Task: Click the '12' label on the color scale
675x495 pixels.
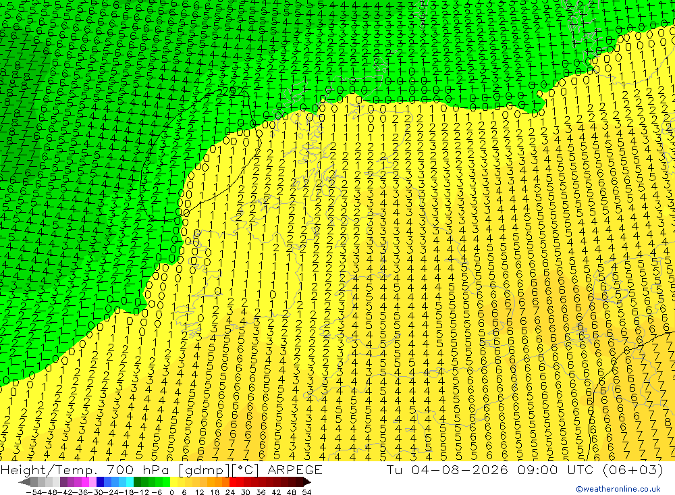Action: tap(199, 492)
